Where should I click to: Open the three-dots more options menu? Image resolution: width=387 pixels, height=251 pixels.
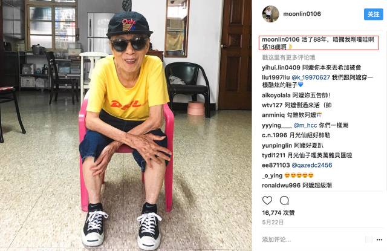[x=379, y=240]
